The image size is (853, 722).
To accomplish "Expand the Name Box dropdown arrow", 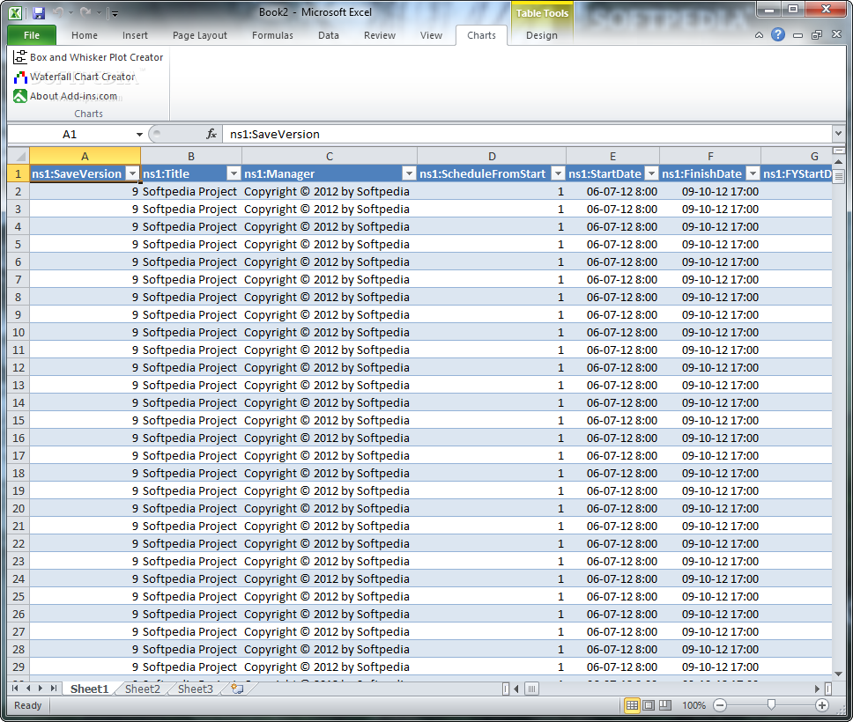I will (x=139, y=135).
